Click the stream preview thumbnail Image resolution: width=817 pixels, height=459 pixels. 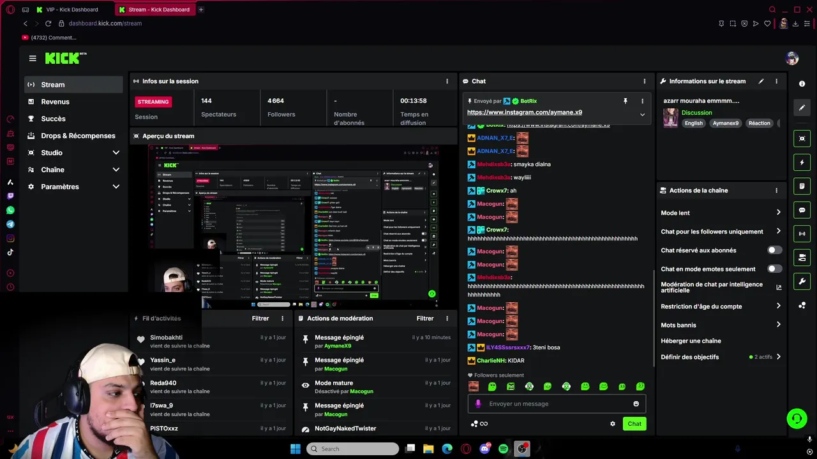[x=294, y=226]
